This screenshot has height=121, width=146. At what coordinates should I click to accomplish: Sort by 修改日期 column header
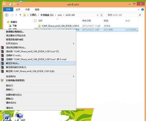(86, 21)
